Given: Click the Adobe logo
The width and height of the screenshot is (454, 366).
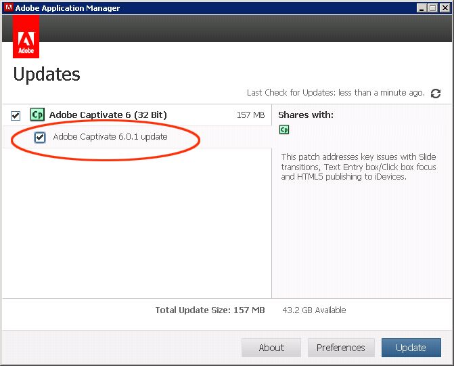Looking at the screenshot, I should (x=26, y=37).
